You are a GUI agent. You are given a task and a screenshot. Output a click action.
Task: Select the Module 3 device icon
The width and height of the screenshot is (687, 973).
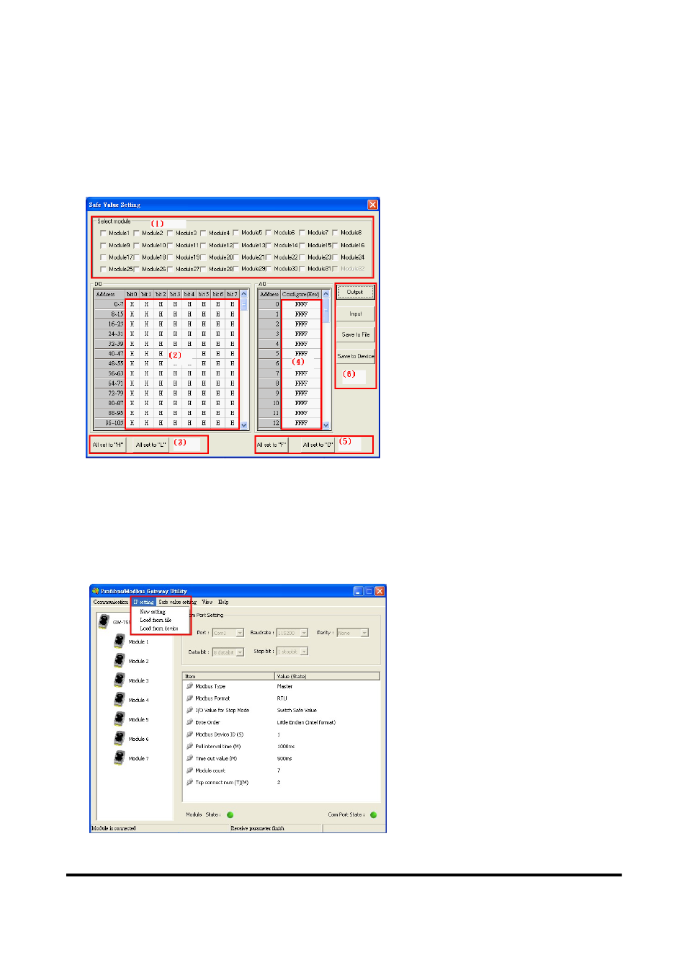120,680
